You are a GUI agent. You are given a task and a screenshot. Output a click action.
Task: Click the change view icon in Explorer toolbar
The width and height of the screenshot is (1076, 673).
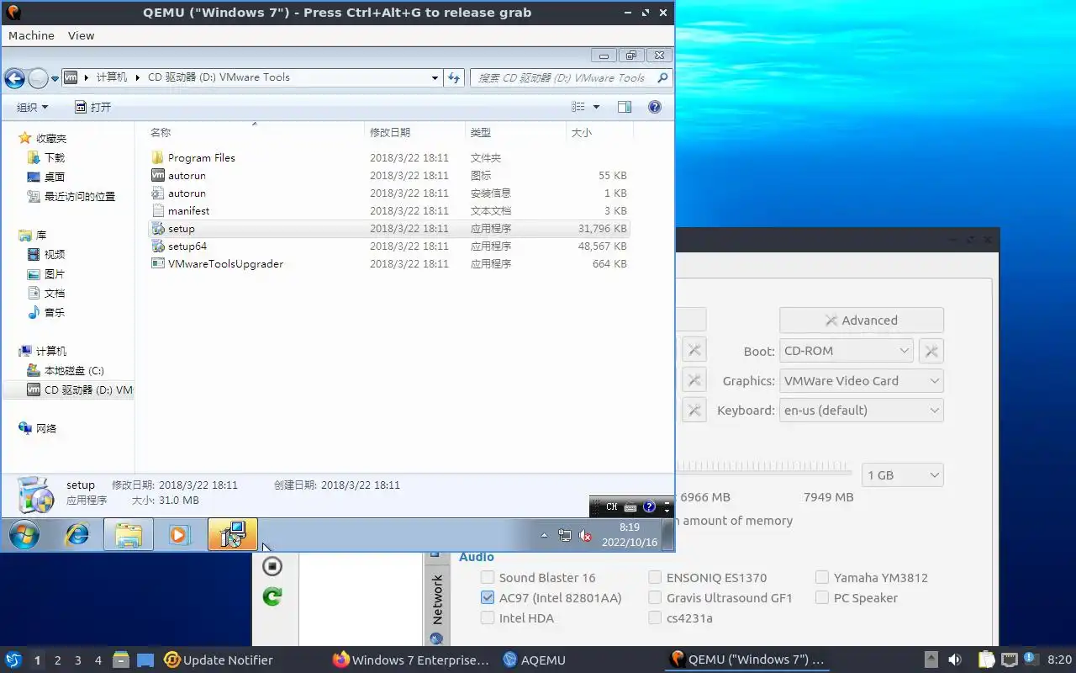tap(578, 107)
